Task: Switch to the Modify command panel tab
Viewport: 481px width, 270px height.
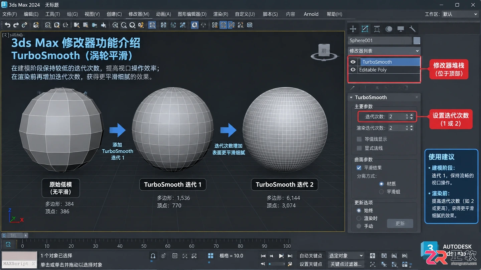Action: (365, 29)
